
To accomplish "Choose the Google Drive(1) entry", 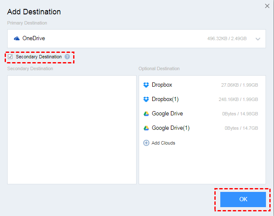I will (x=171, y=128).
